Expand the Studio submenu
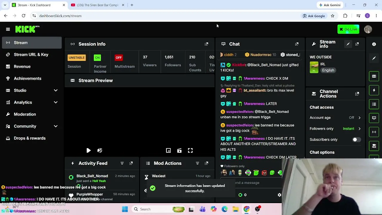Viewport: 382px width, 215px height. point(32,90)
